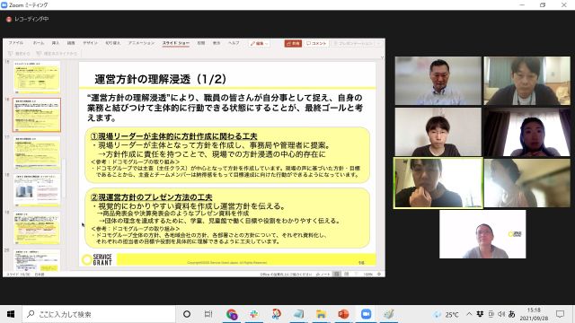575x323 pixels.
Task: Open the Dropbox tray icon
Action: [x=480, y=314]
